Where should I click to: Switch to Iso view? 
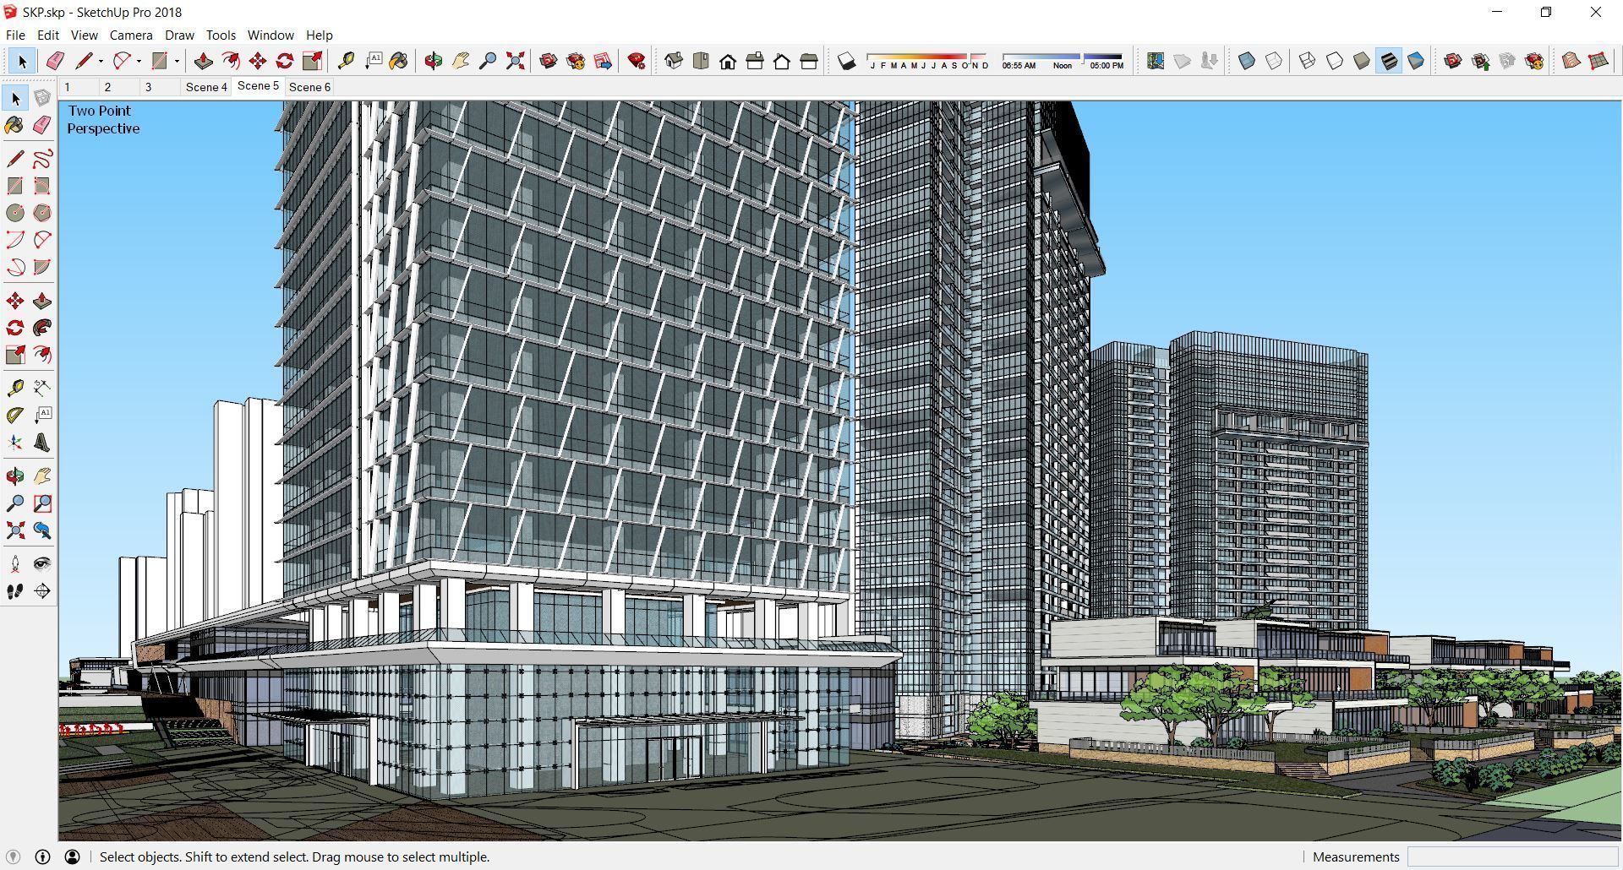point(674,61)
